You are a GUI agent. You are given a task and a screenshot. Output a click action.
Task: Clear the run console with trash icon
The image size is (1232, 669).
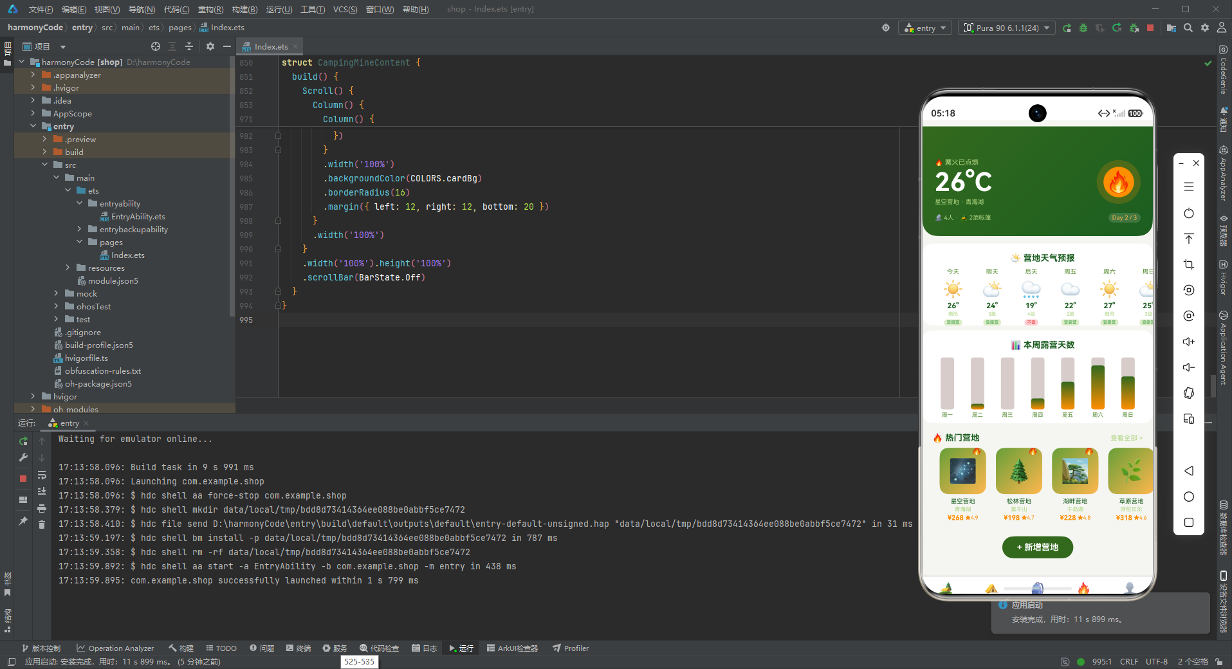point(42,525)
